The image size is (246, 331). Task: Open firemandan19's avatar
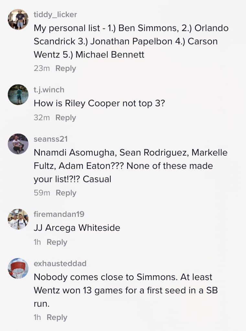tap(18, 219)
